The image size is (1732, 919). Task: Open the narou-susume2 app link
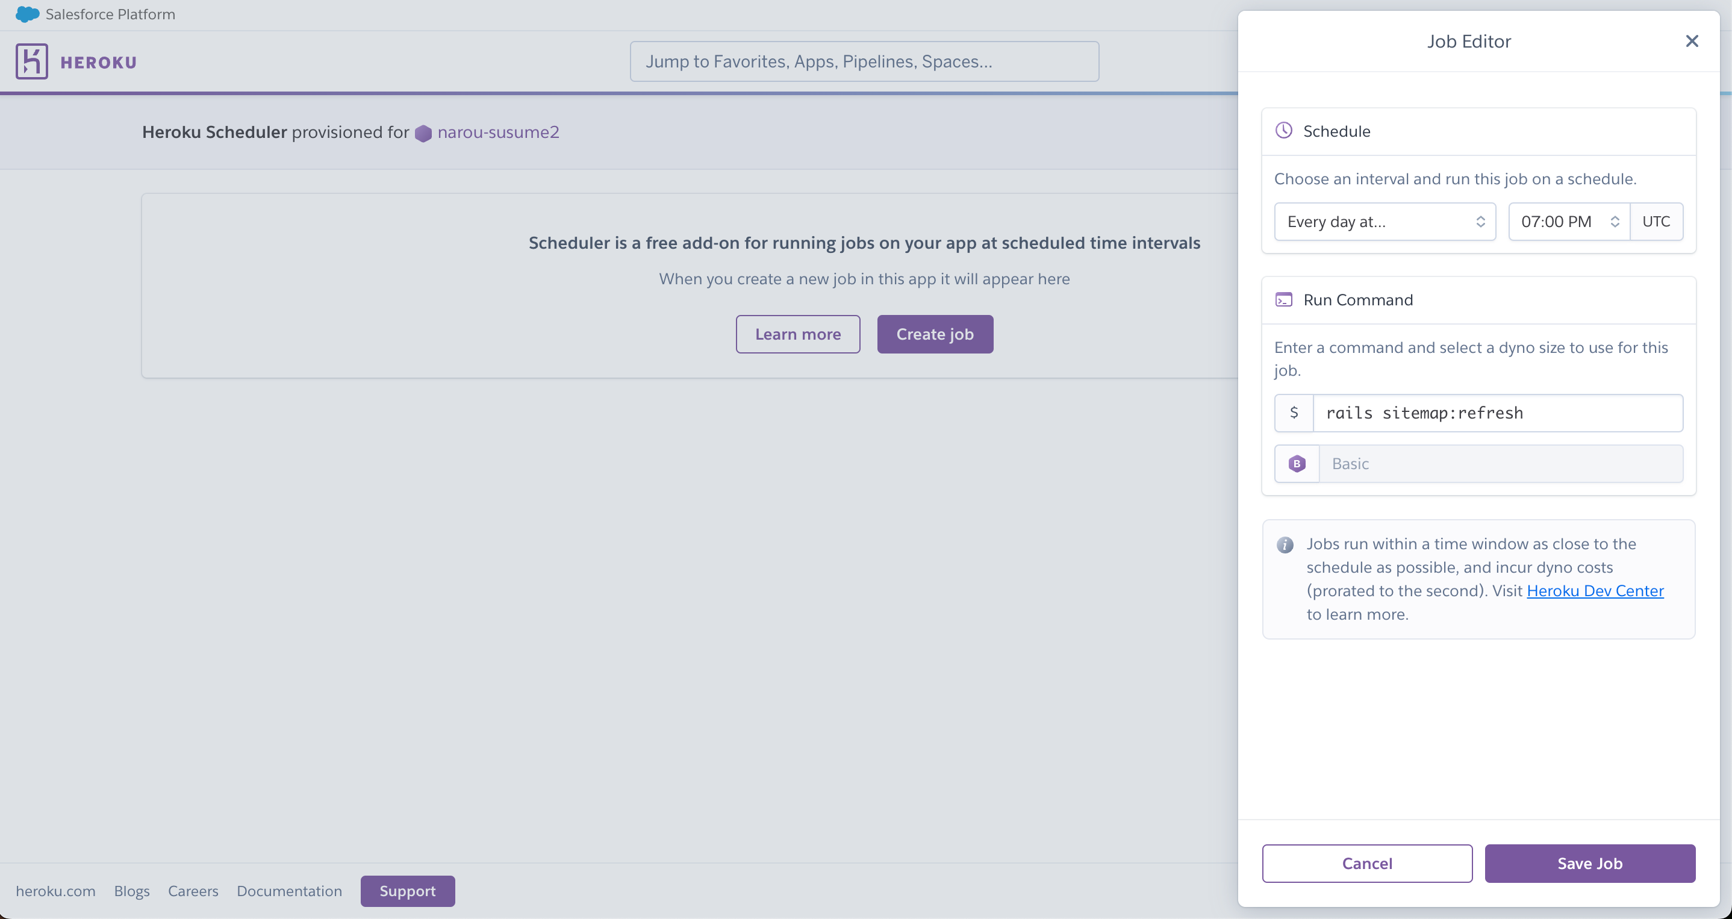click(x=497, y=132)
